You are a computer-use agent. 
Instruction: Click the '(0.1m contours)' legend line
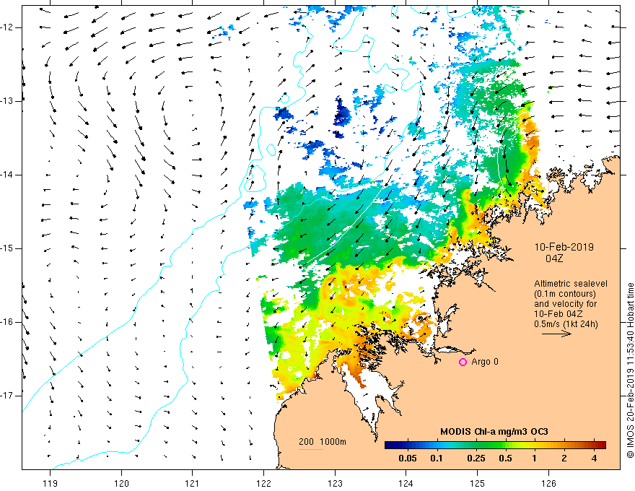(565, 294)
